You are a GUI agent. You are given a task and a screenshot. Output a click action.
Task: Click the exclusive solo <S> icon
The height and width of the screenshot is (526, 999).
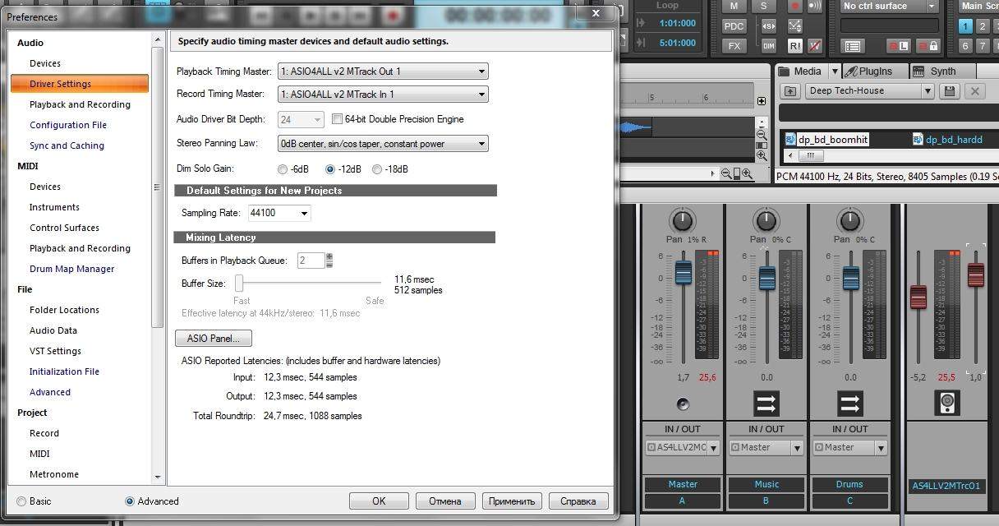[769, 26]
